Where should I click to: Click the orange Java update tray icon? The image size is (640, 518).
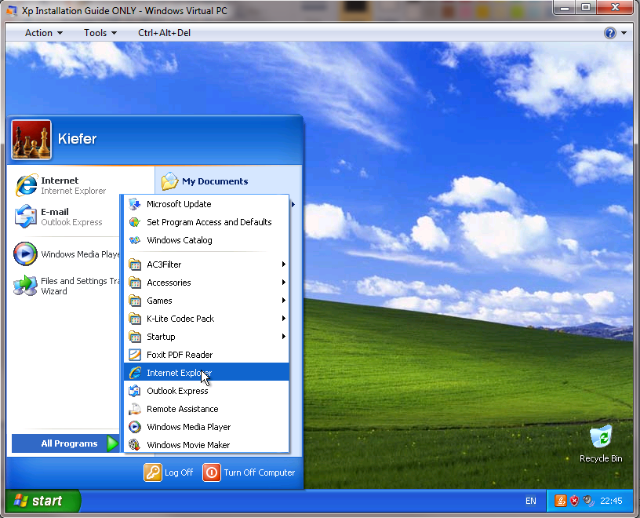click(561, 501)
